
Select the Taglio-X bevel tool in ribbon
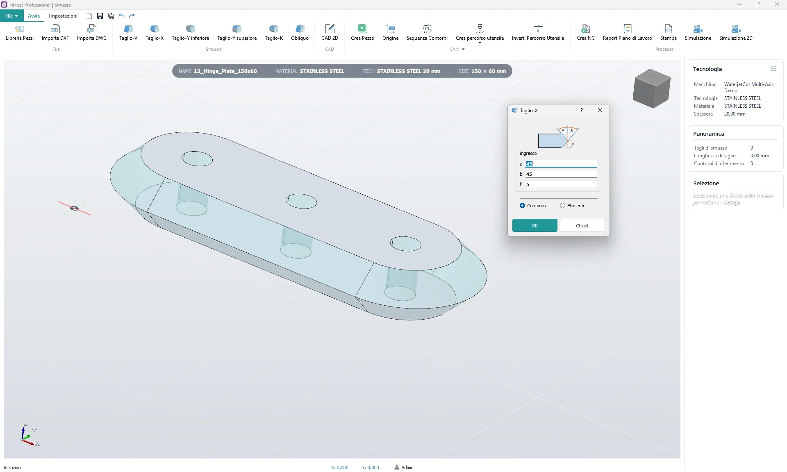coord(155,32)
